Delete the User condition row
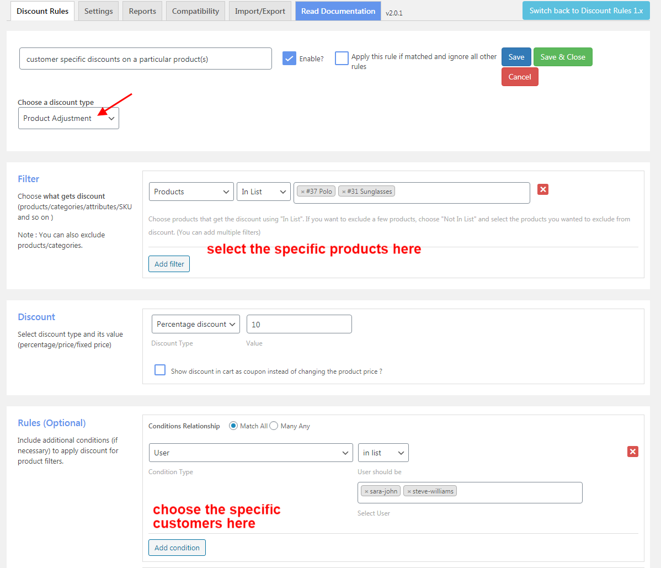 [632, 451]
